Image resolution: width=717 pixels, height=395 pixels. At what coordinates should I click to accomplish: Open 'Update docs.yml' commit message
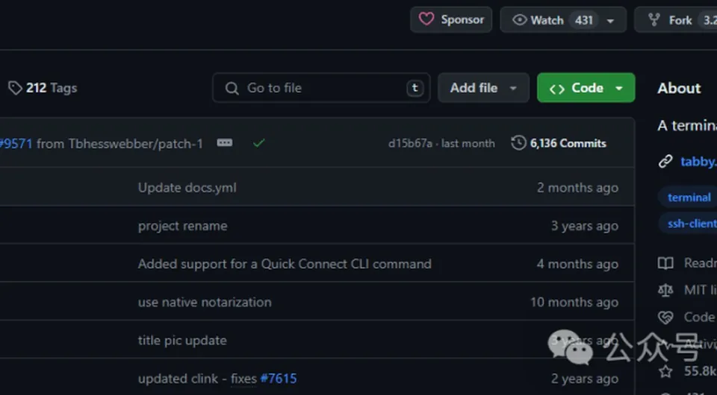click(187, 188)
